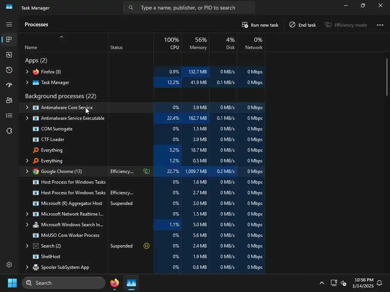Screen dimensions: 390x292
Task: Open Firefox from the taskbar
Action: click(x=114, y=283)
